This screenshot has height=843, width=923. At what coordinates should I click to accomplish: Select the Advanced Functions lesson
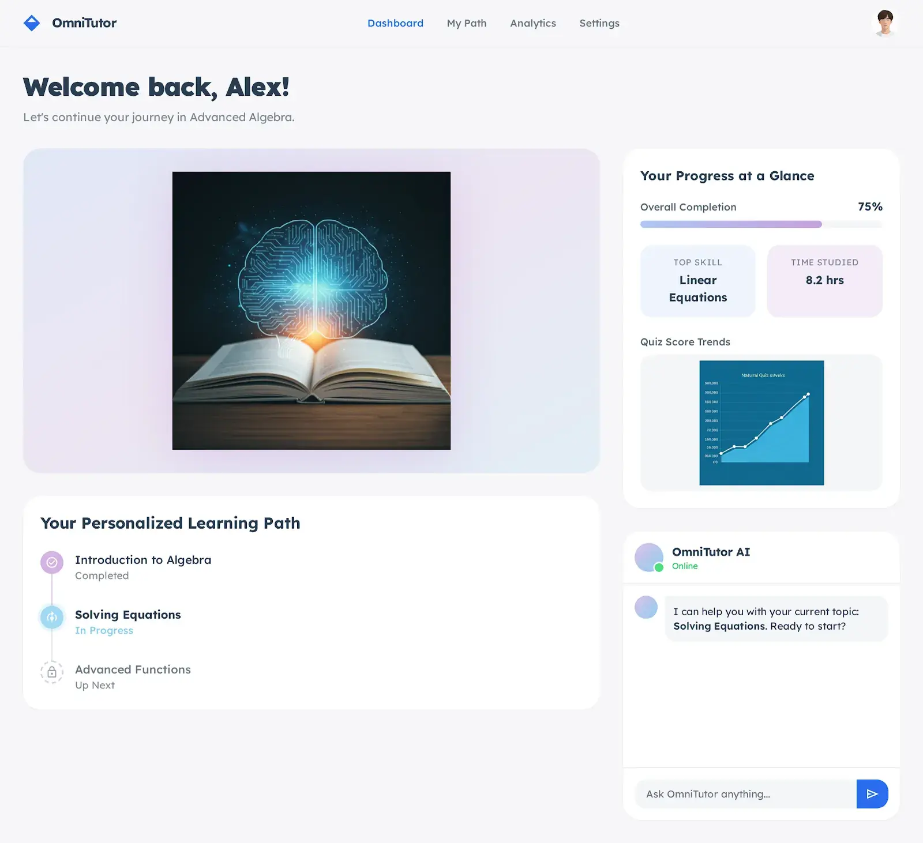coord(133,669)
